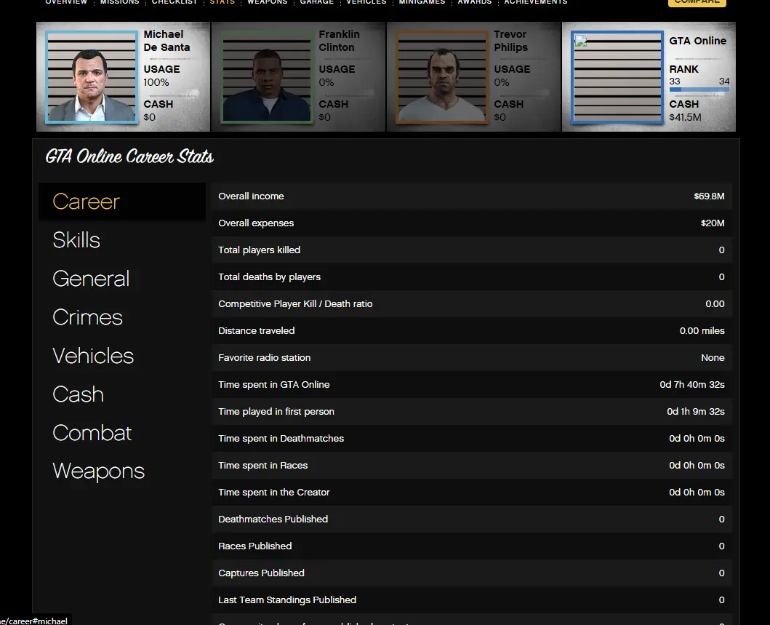Go to the Weapons top tab
The image size is (770, 625).
267,2
